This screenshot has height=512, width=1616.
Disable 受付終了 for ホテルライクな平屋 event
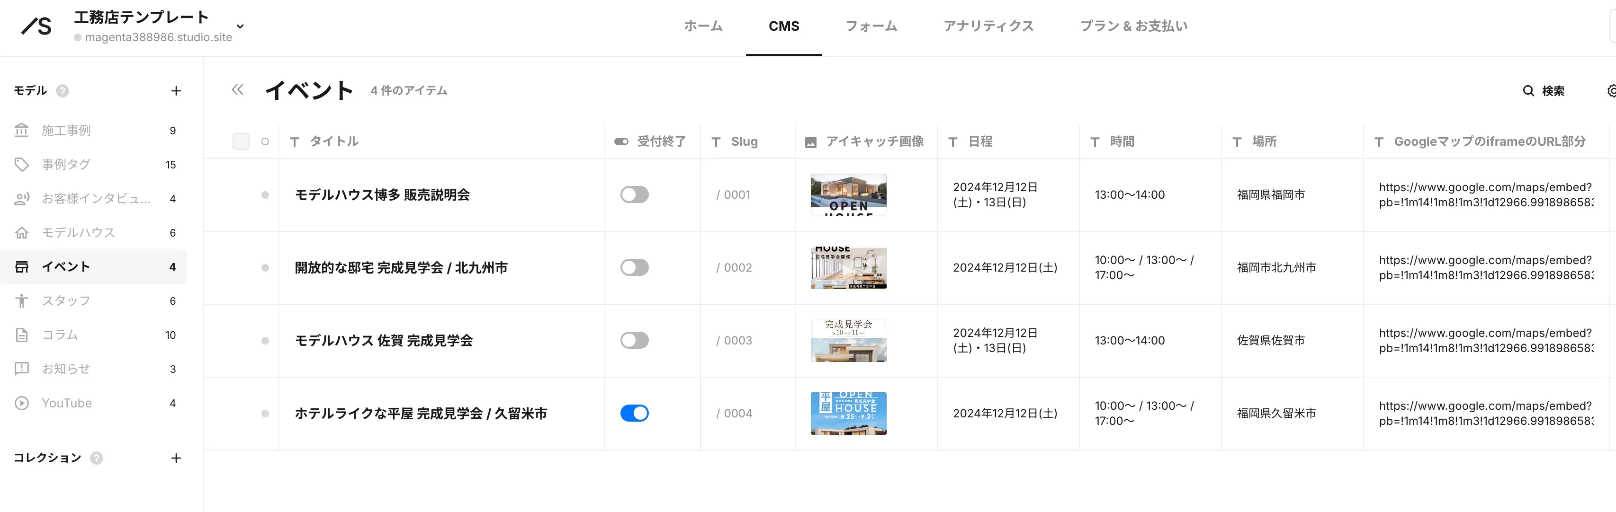(634, 413)
